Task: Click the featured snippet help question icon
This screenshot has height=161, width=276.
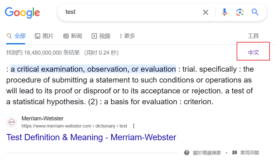Action: click(x=187, y=153)
